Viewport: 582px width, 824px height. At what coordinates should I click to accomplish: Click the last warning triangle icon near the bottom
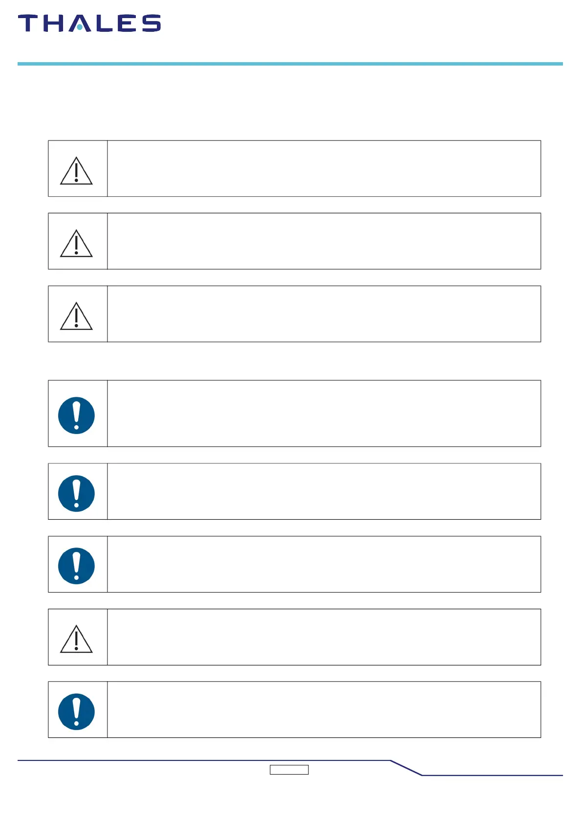76,639
